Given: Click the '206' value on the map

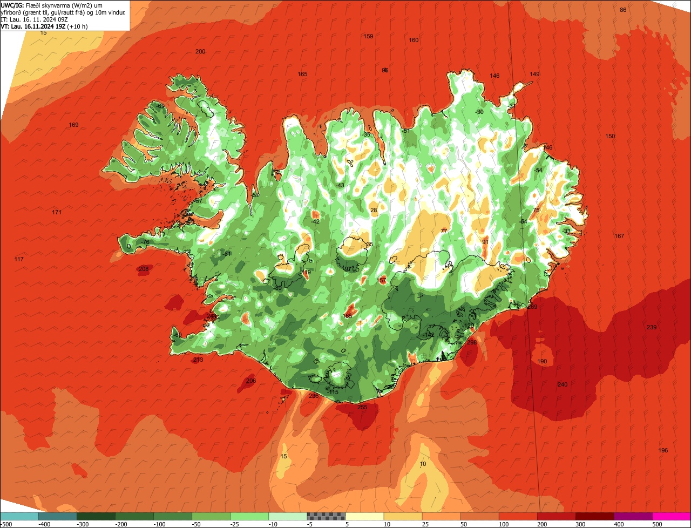Looking at the screenshot, I should pyautogui.click(x=251, y=381).
